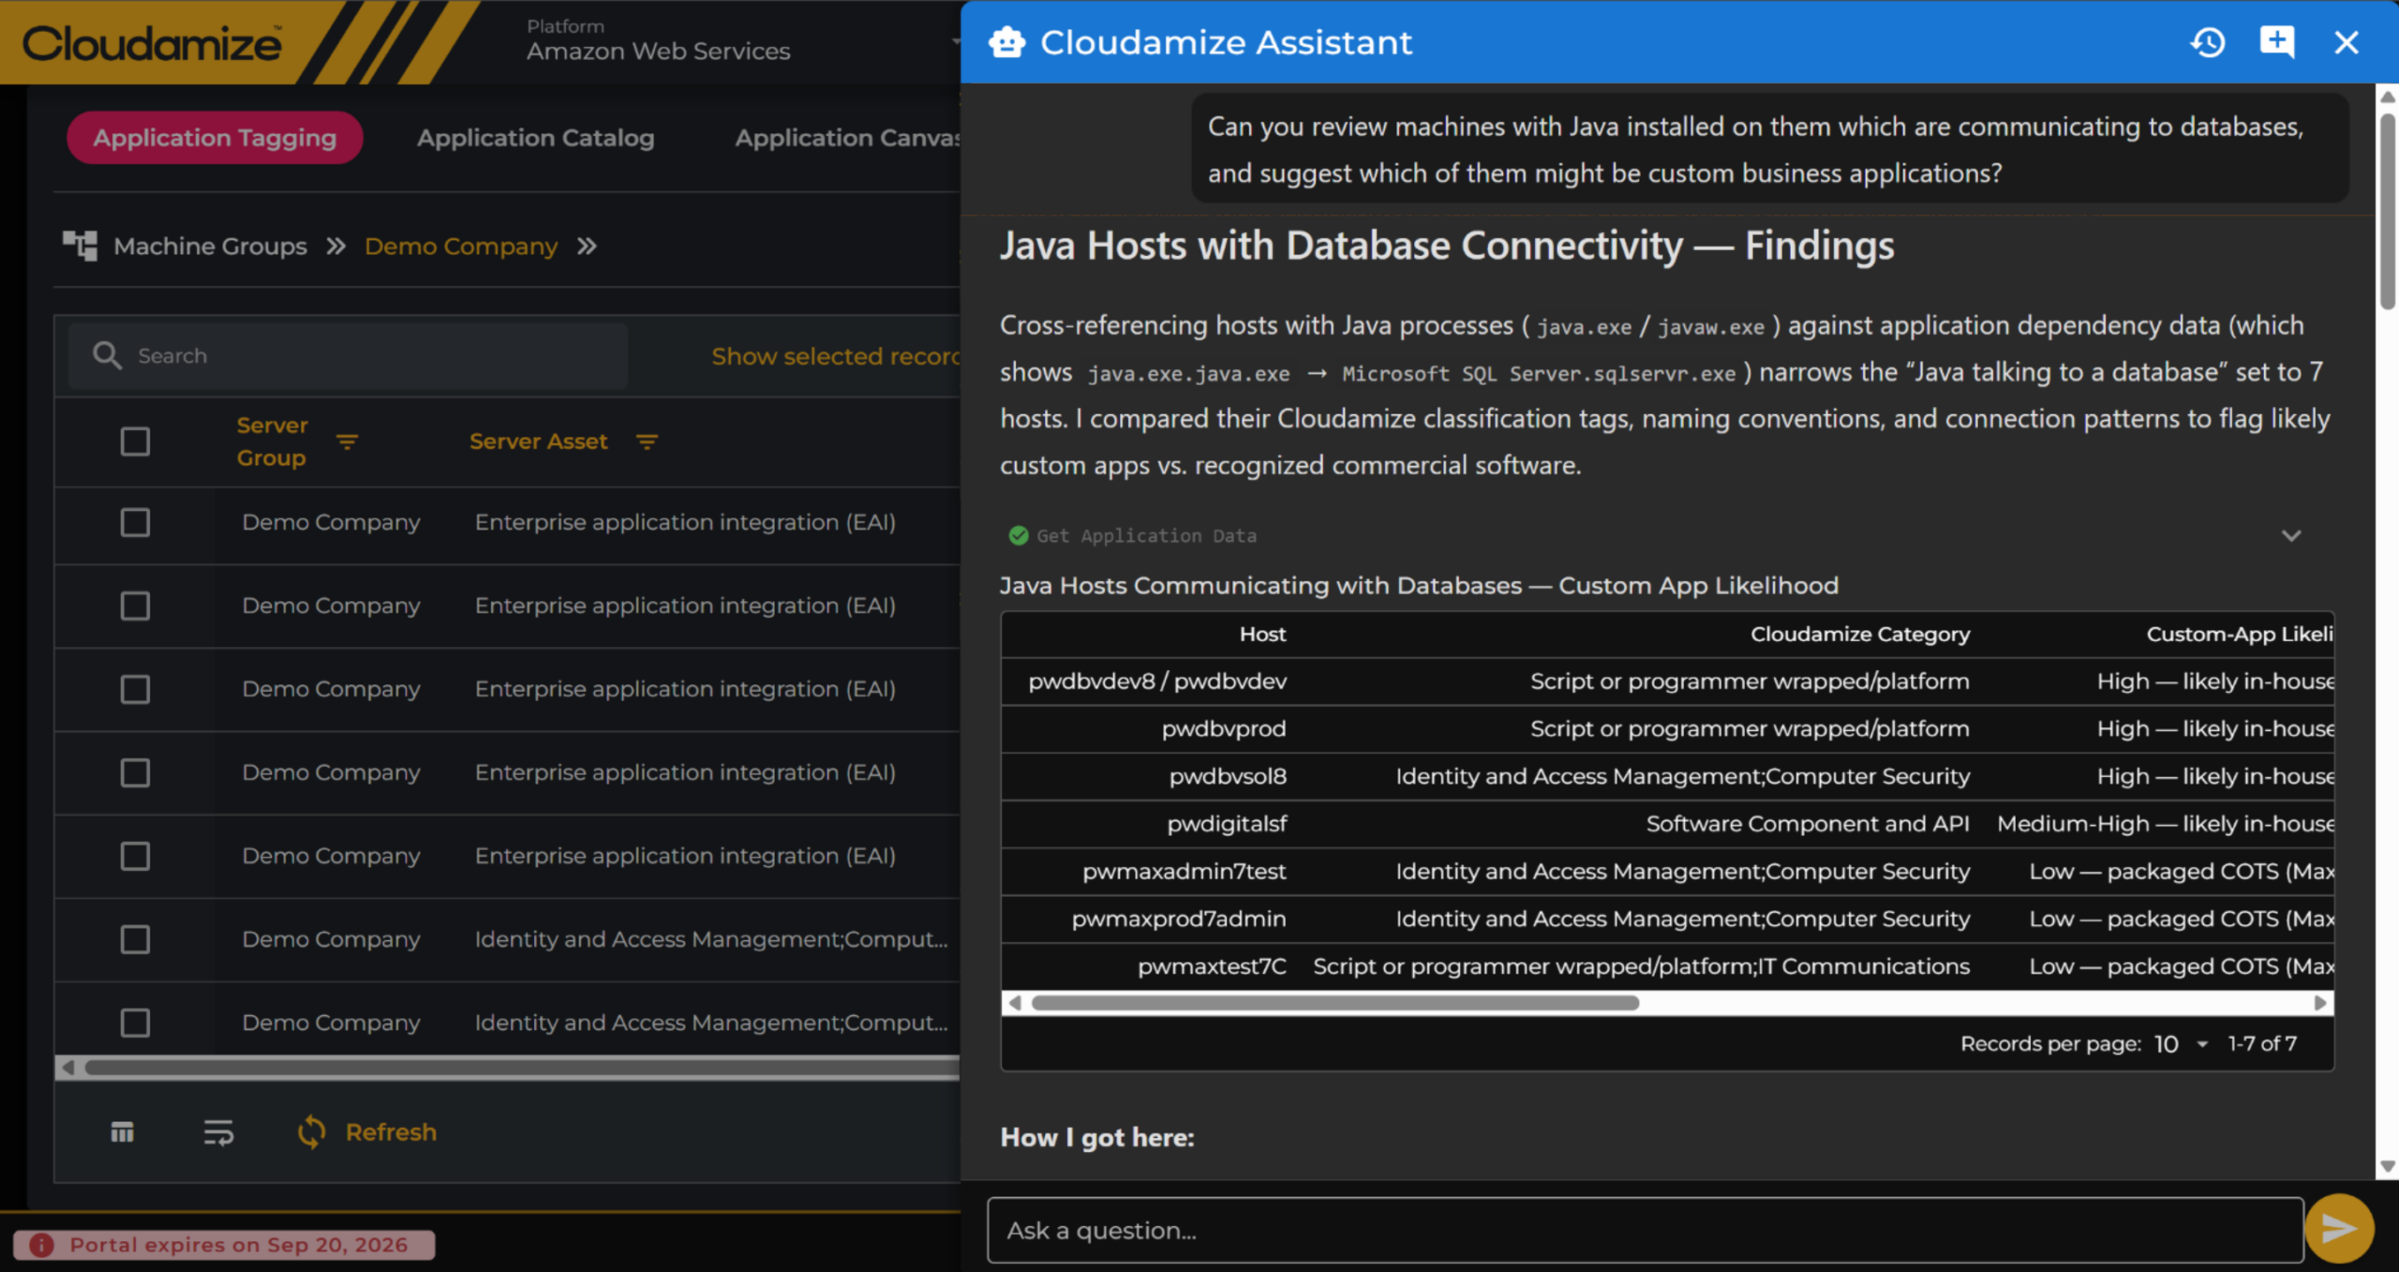This screenshot has width=2399, height=1272.
Task: Click the Demo Company breadcrumb link
Action: 461,246
